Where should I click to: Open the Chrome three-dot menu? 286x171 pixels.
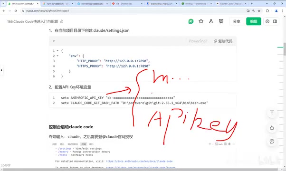coord(283,11)
